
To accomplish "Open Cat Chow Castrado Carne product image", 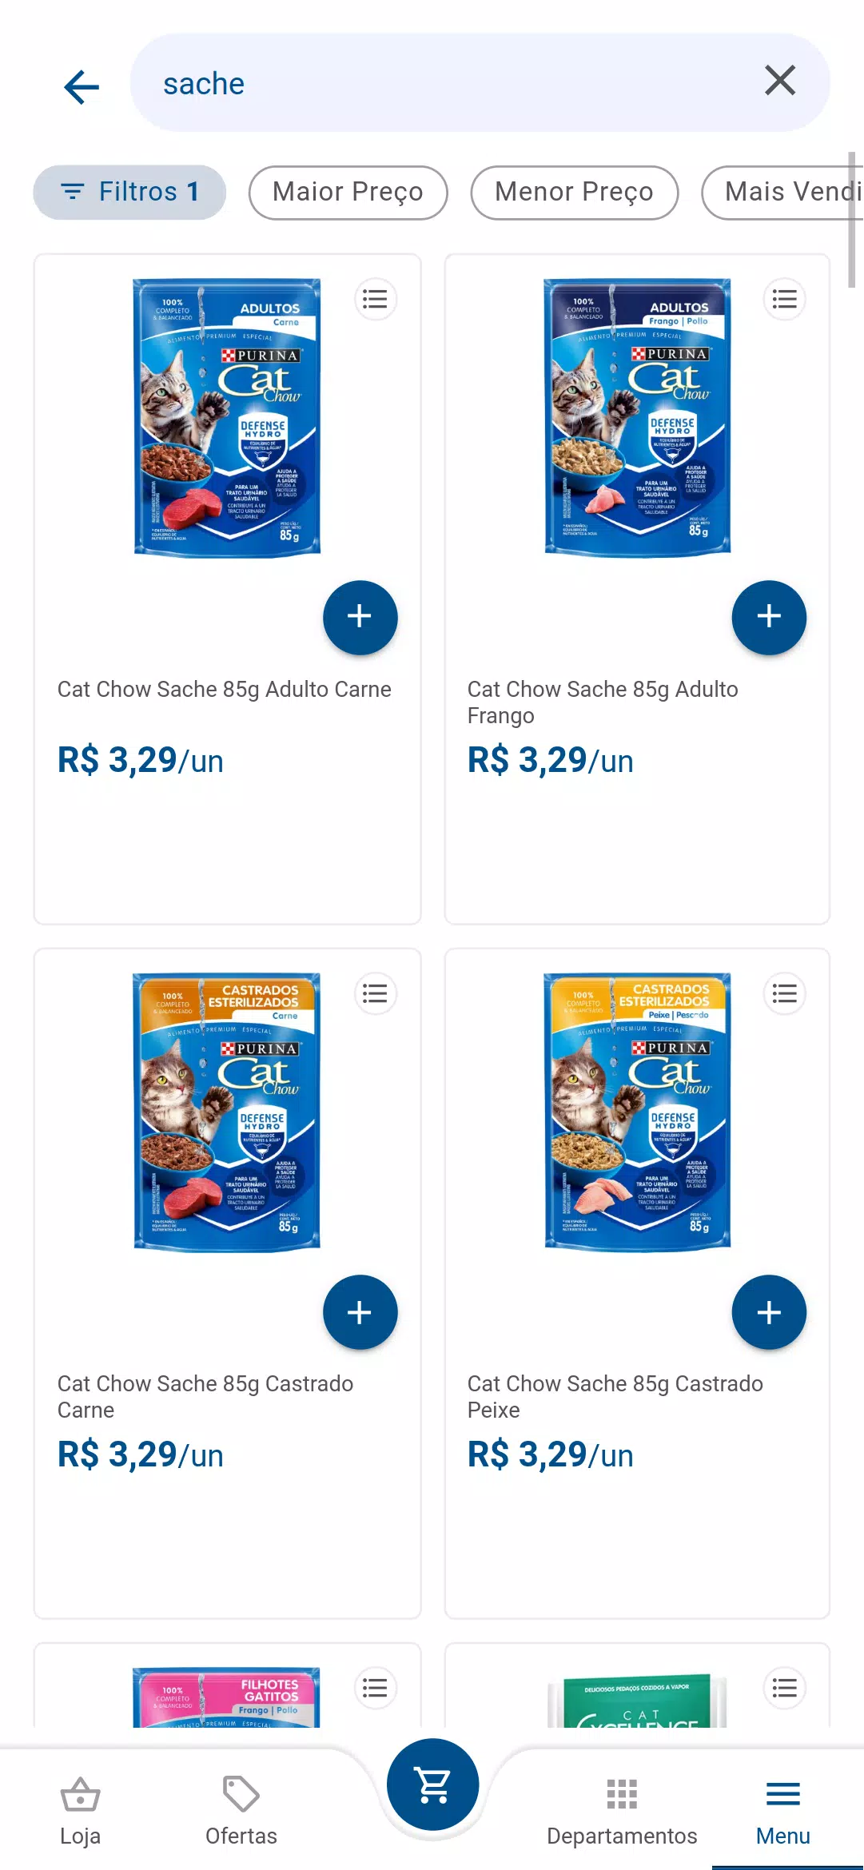I will 227,1112.
